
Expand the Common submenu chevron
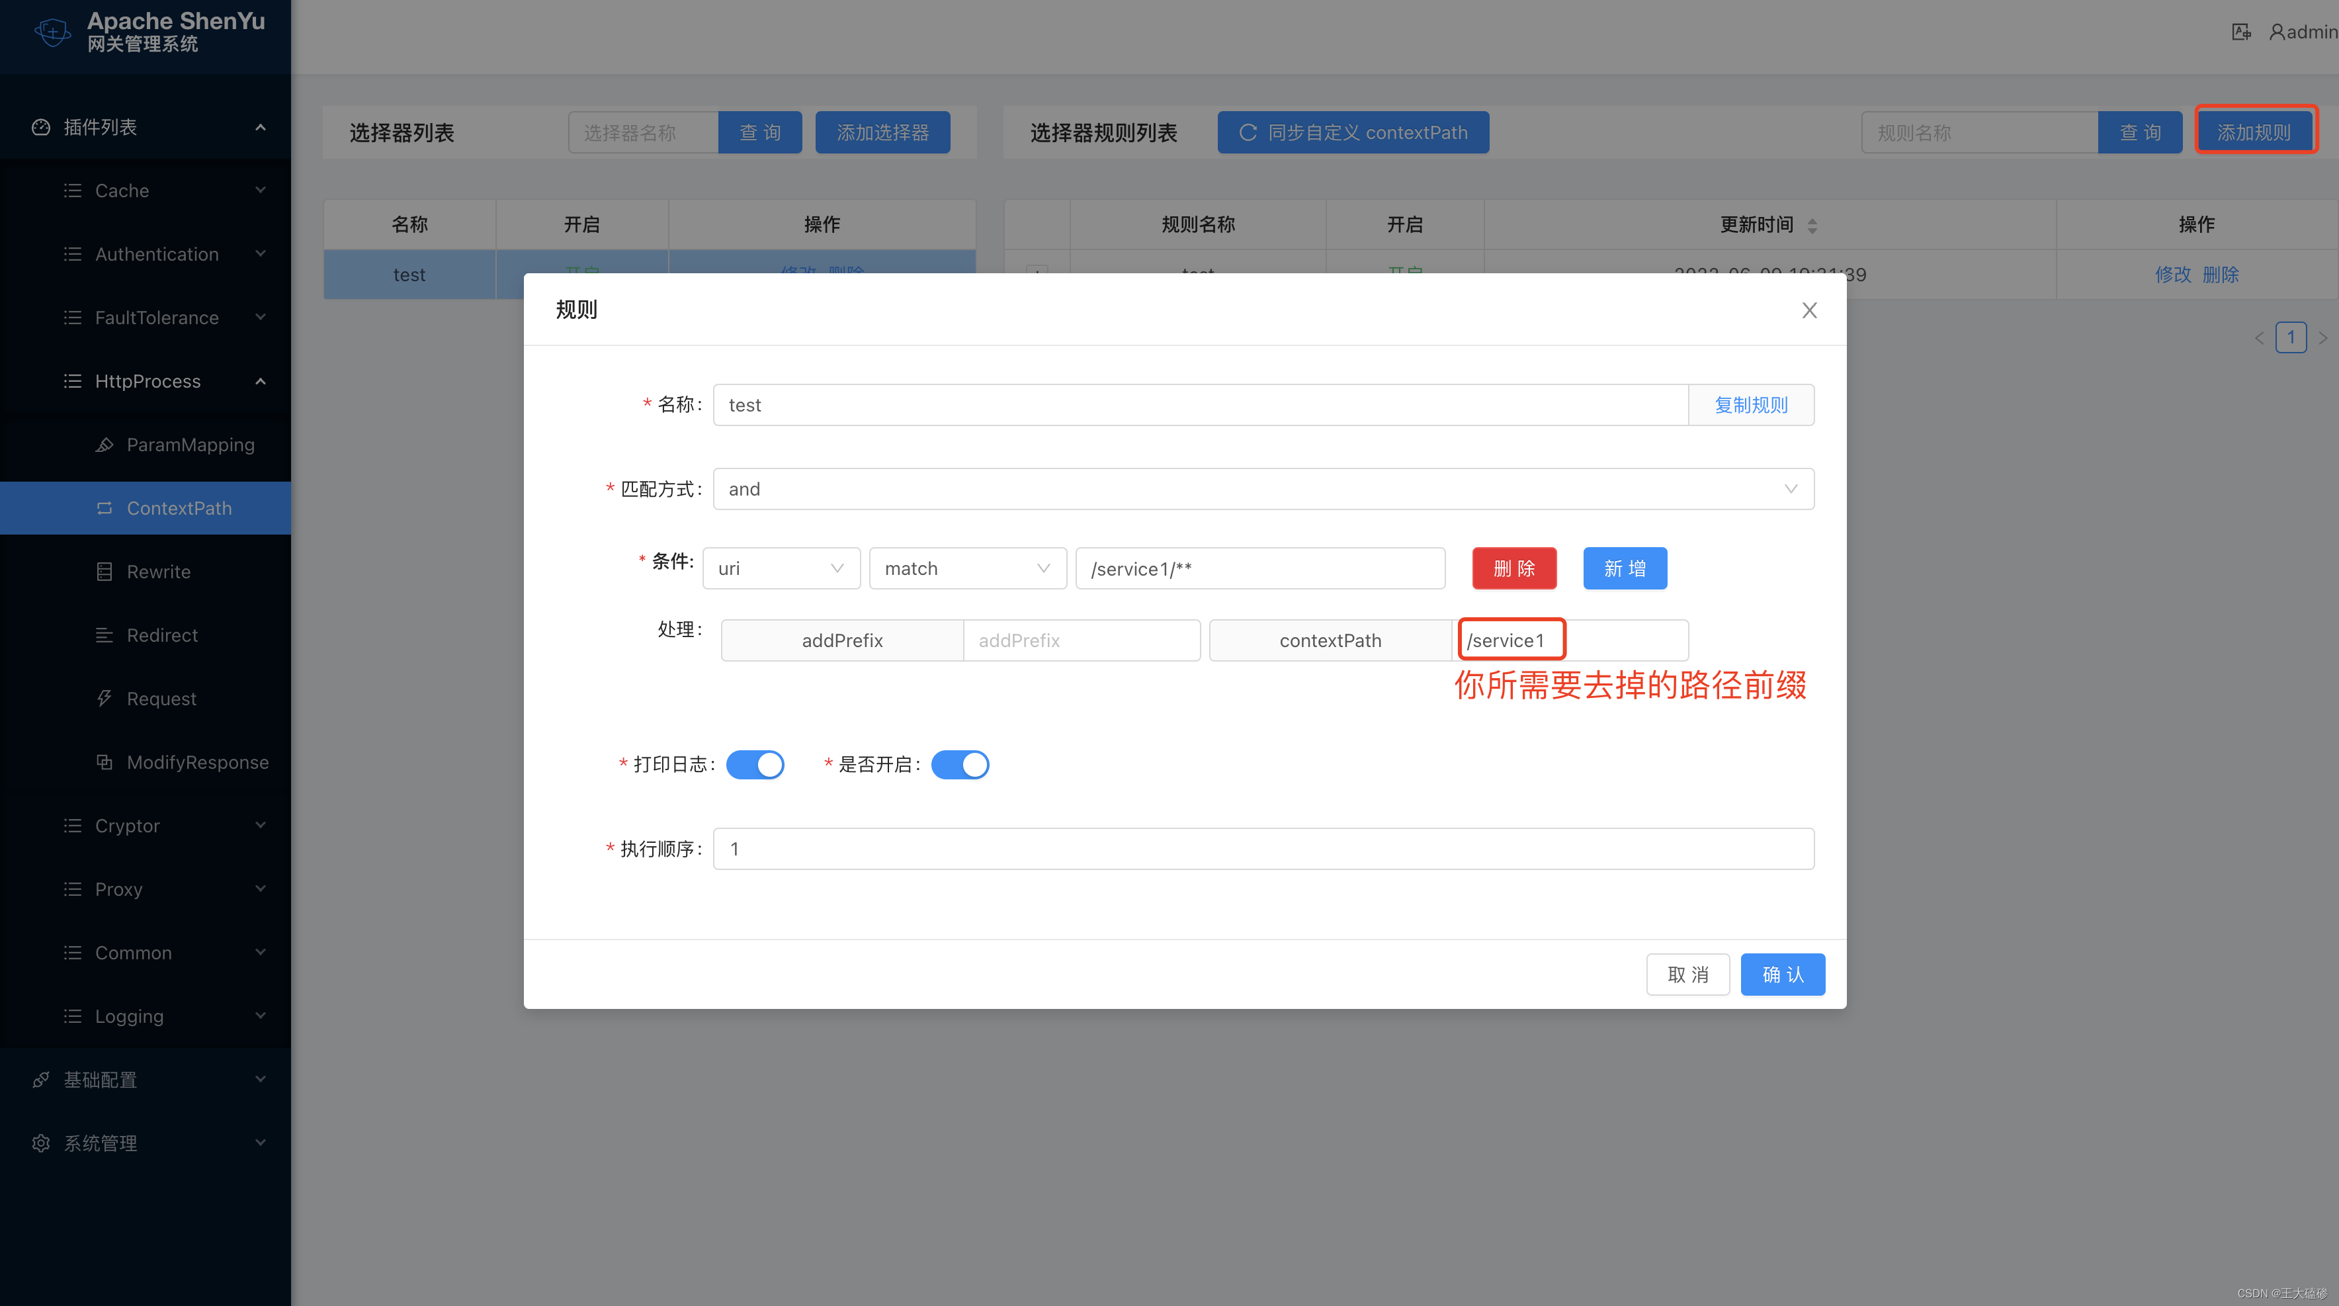[x=261, y=953]
